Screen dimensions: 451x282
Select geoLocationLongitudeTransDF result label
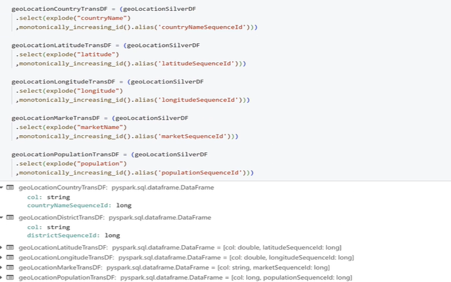pyautogui.click(x=67, y=257)
